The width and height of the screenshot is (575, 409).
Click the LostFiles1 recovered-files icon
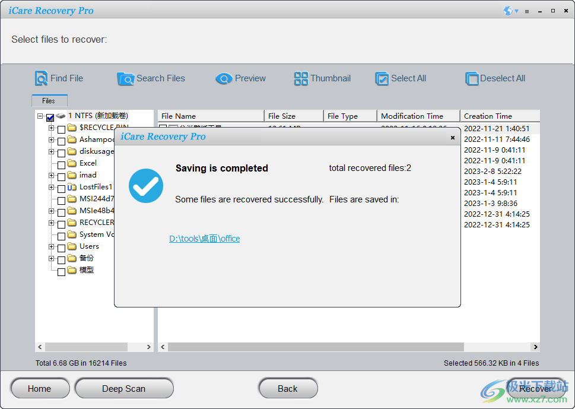72,188
